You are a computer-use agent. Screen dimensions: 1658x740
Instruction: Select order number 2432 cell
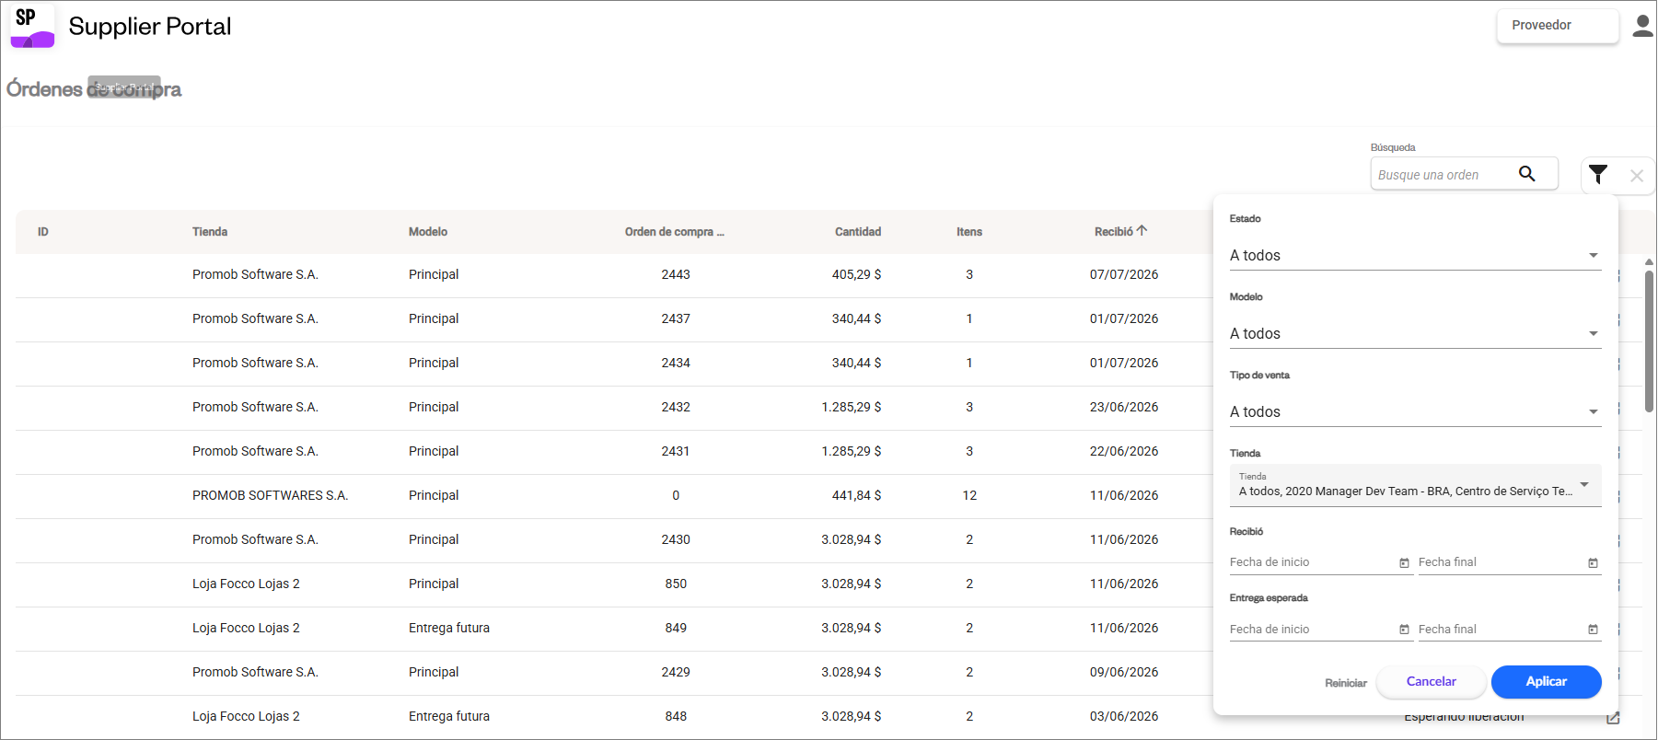pyautogui.click(x=676, y=407)
